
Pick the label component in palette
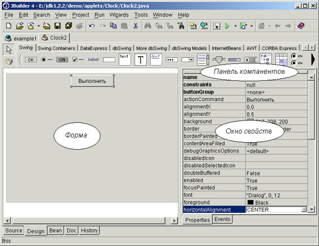(93, 60)
